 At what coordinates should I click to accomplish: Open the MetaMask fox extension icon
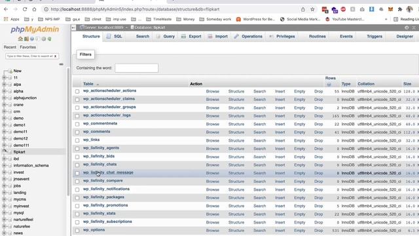pyautogui.click(x=390, y=9)
